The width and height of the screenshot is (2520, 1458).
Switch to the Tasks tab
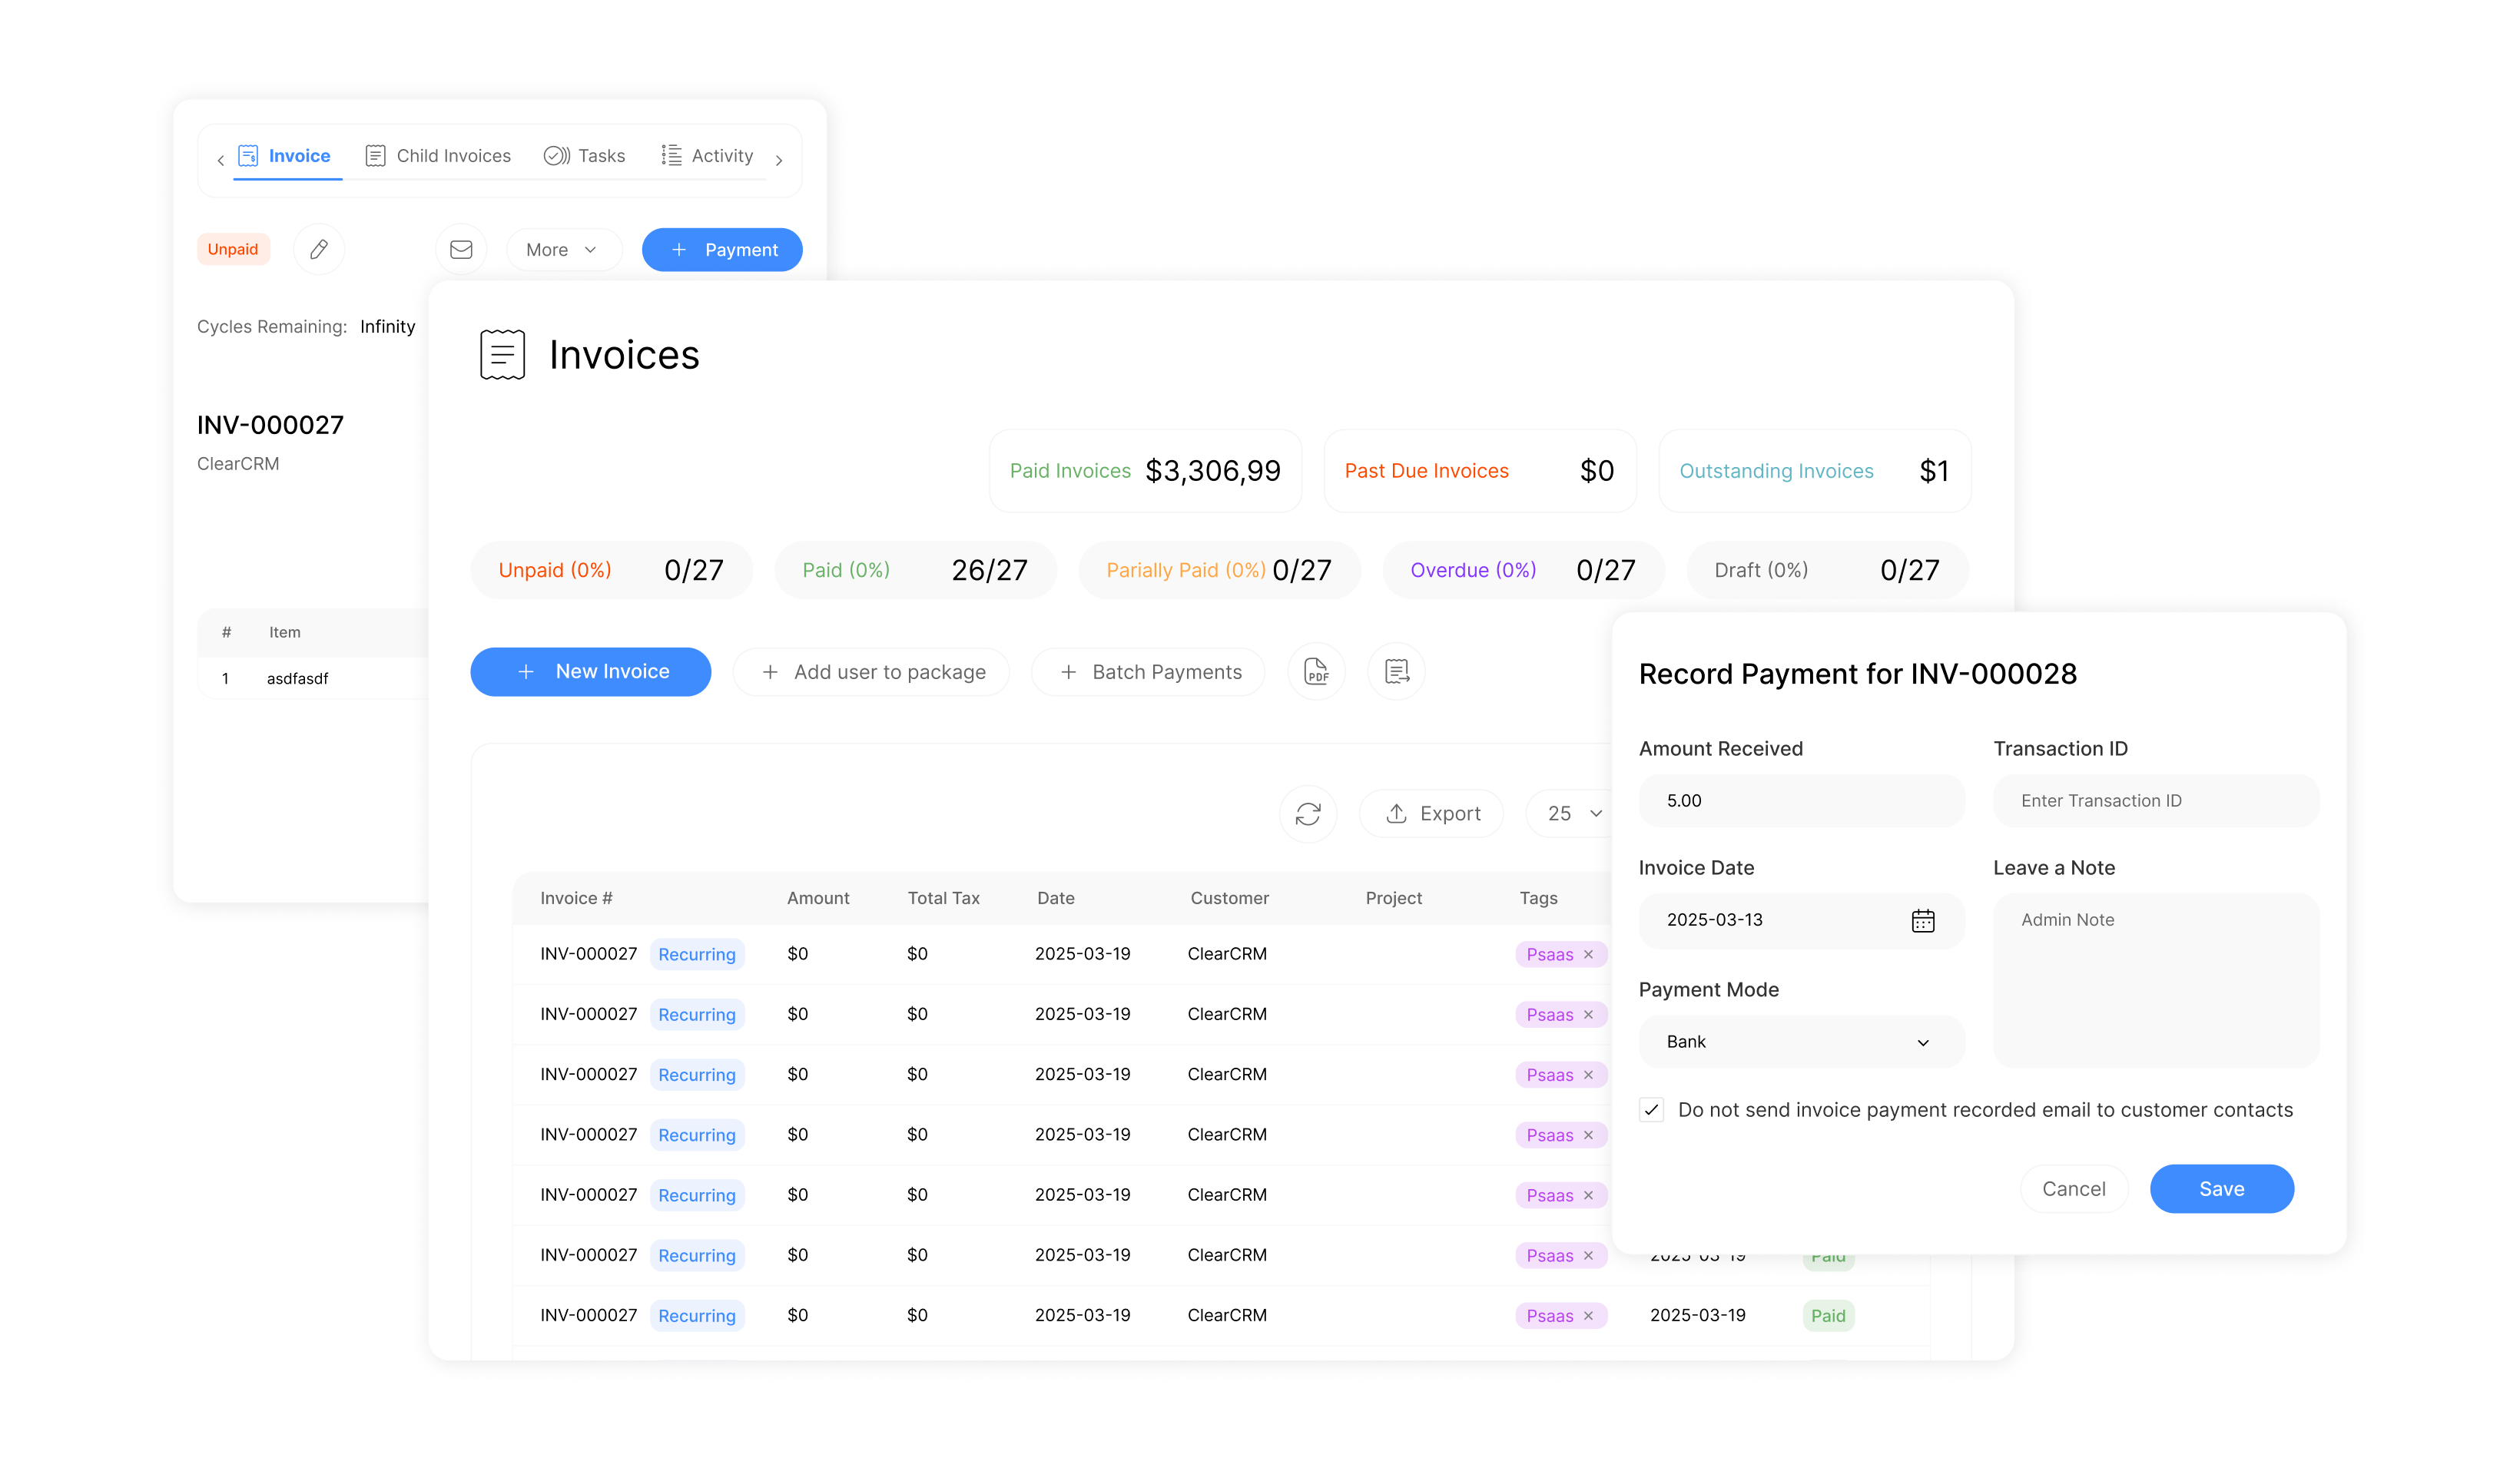click(584, 156)
